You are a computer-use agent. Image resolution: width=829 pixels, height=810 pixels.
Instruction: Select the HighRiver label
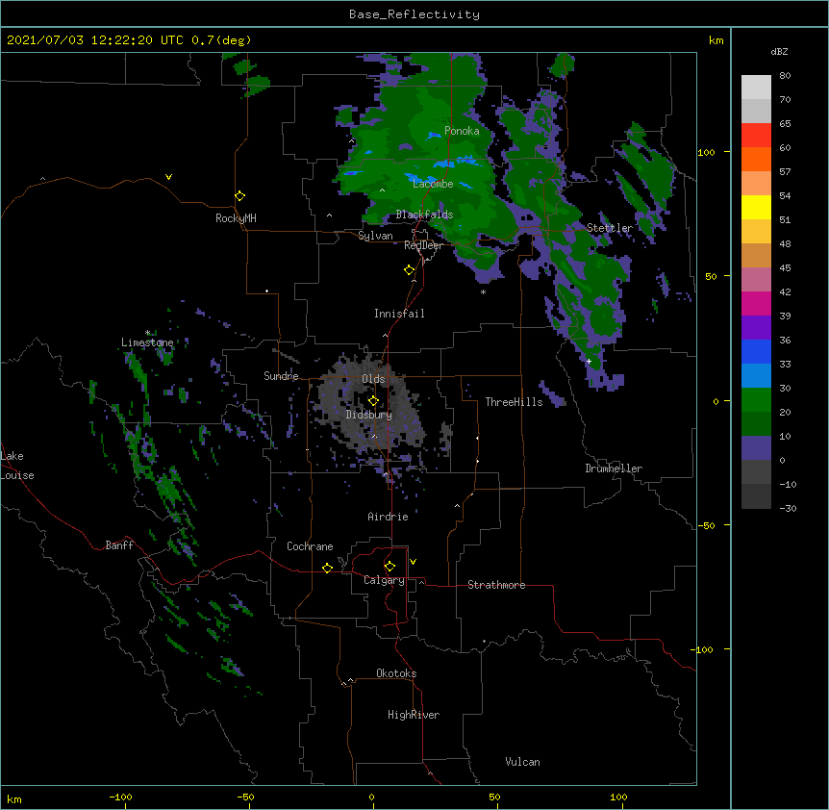pyautogui.click(x=414, y=715)
